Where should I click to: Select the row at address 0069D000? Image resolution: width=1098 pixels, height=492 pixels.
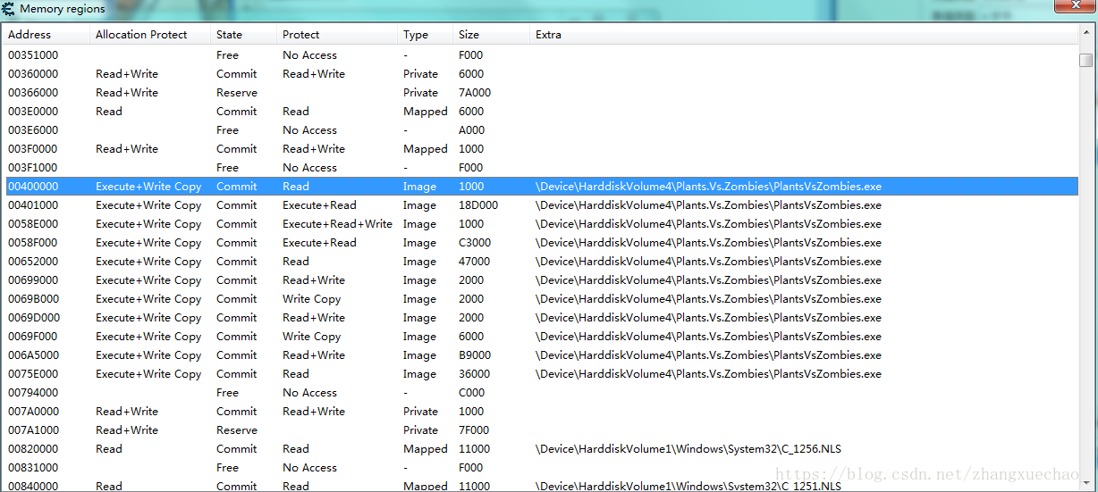point(540,318)
